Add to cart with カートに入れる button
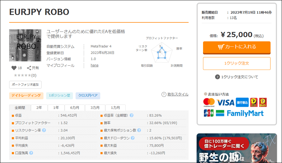Screen dimensions: 282x163 point(237,47)
